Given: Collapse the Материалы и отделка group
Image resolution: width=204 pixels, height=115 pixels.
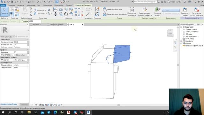Looking at the screenshot, I should (x=28, y=57).
